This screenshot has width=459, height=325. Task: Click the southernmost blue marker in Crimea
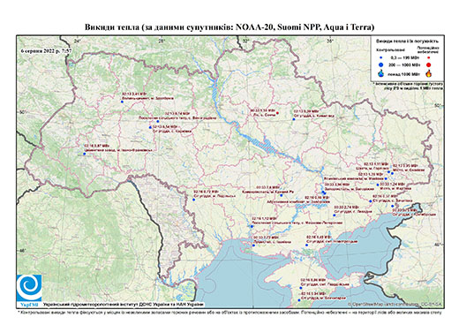coord(299,300)
